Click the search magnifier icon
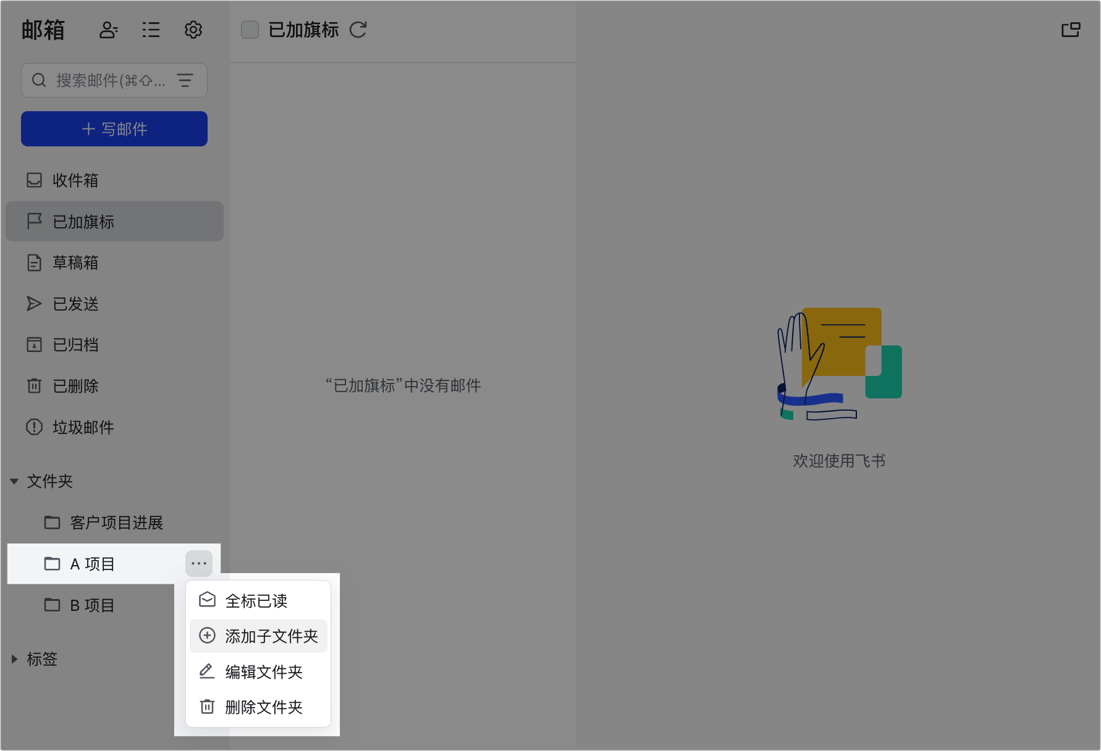 point(39,80)
